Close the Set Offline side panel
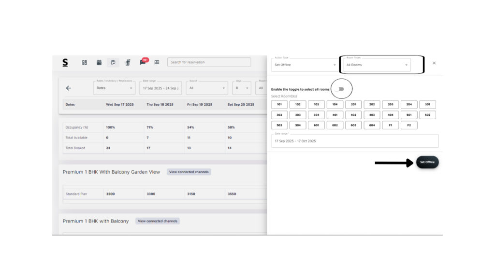Screen dimensions: 495x278 [x=434, y=63]
